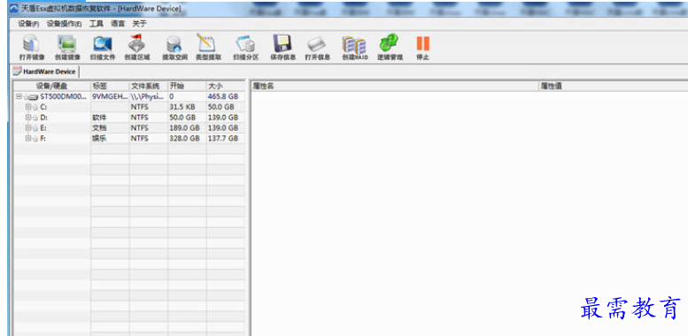Open the 打开信息 (open info) tool
The image size is (688, 336).
[317, 48]
